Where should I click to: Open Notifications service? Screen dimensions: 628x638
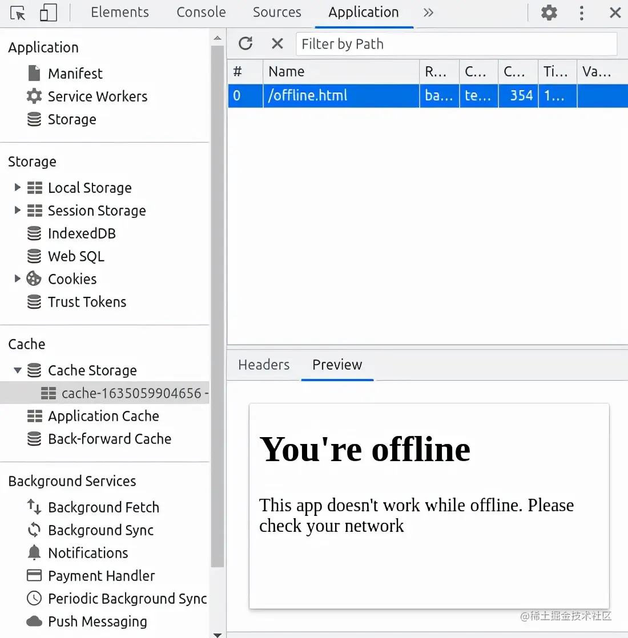pyautogui.click(x=88, y=552)
